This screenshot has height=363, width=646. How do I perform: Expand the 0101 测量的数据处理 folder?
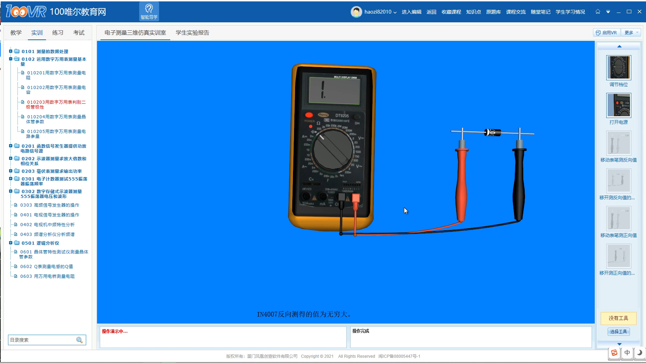tap(10, 51)
